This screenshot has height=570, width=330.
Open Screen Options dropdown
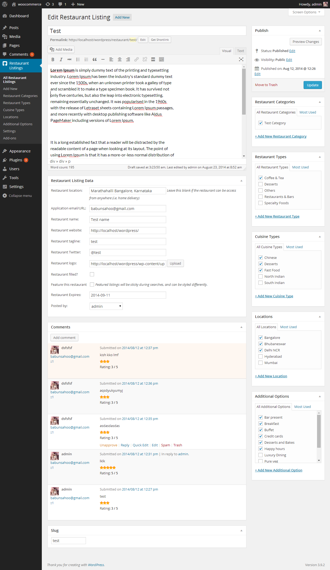306,12
